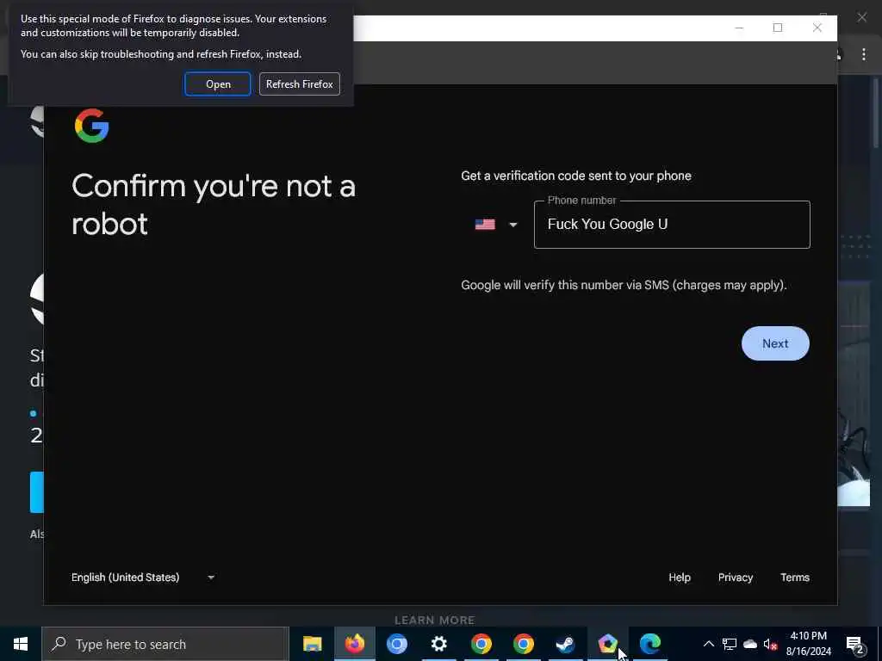Viewport: 882px width, 661px height.
Task: Open the Help link
Action: 679,578
